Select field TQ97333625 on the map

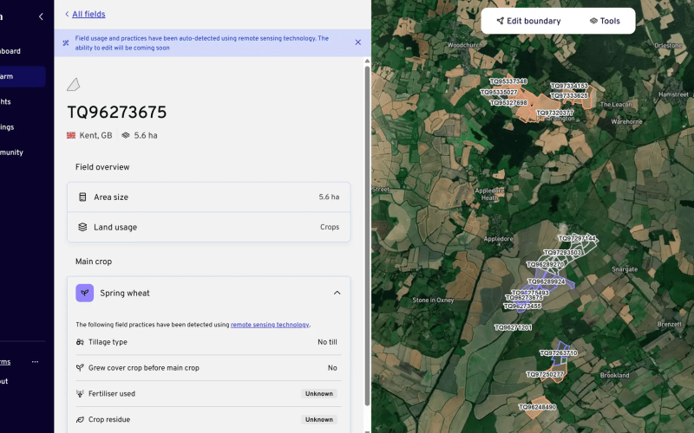[x=569, y=95]
